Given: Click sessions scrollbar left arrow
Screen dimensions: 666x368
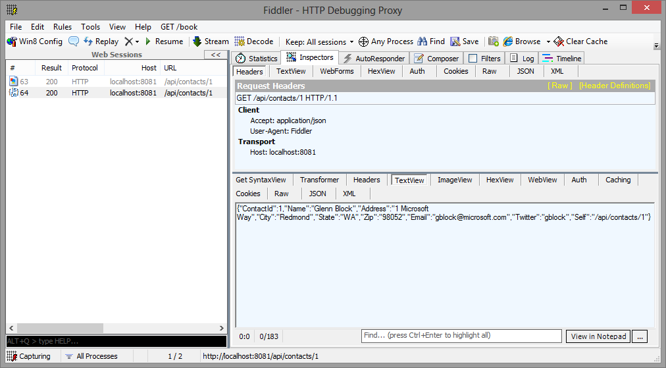Looking at the screenshot, I should coord(11,328).
